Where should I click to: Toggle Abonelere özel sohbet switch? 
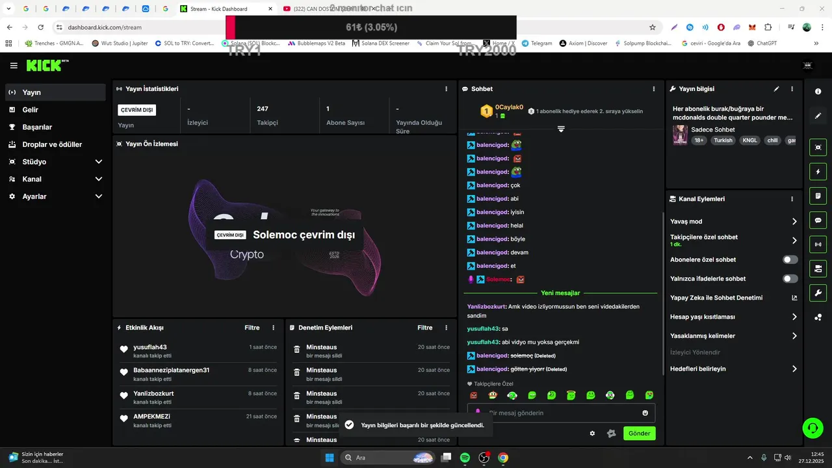tap(790, 259)
